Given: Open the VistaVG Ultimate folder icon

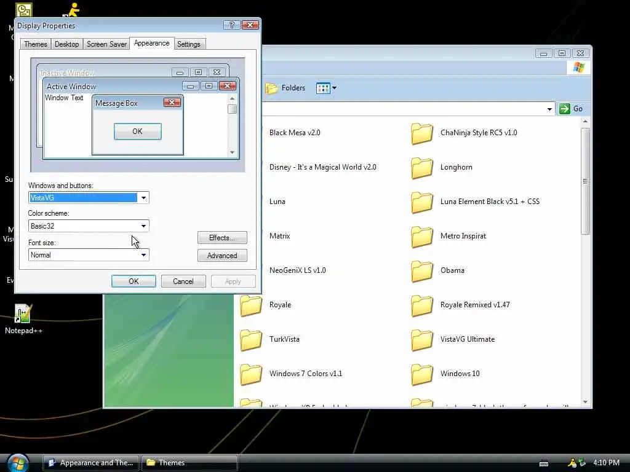Looking at the screenshot, I should tap(422, 340).
